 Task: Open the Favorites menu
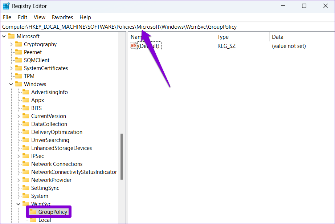click(62, 17)
